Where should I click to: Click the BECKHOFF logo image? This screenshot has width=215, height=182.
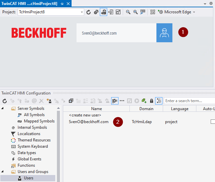(x=39, y=33)
